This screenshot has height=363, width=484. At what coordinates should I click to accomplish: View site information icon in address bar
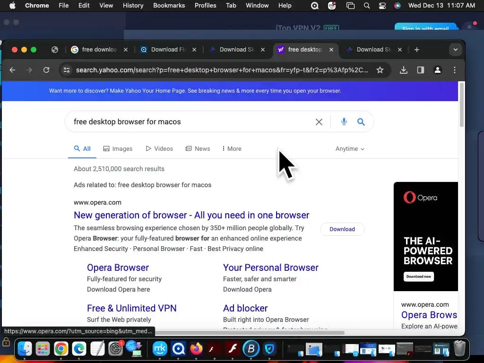[67, 70]
